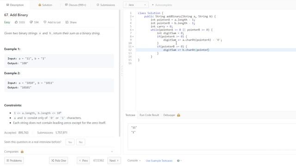Expand the Companies section chevron
The height and width of the screenshot is (166, 296).
[112, 152]
